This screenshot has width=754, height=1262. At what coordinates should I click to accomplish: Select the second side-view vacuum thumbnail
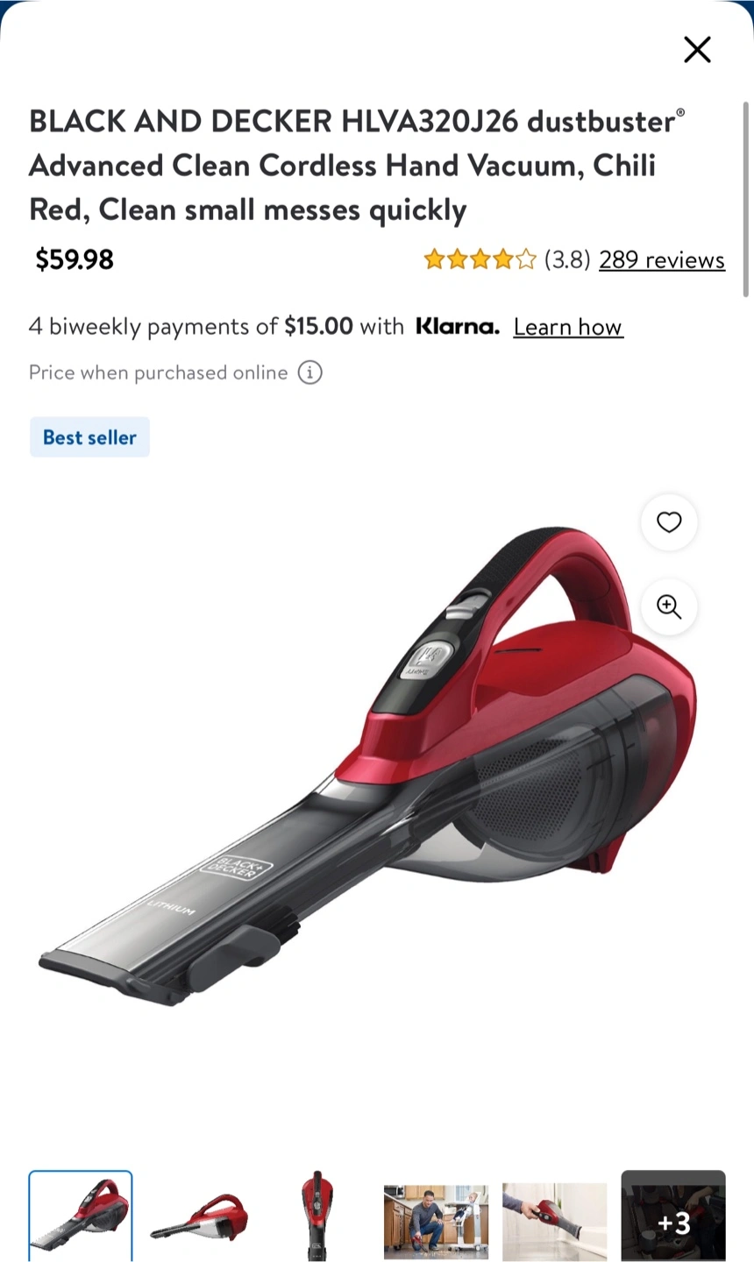pyautogui.click(x=199, y=1216)
